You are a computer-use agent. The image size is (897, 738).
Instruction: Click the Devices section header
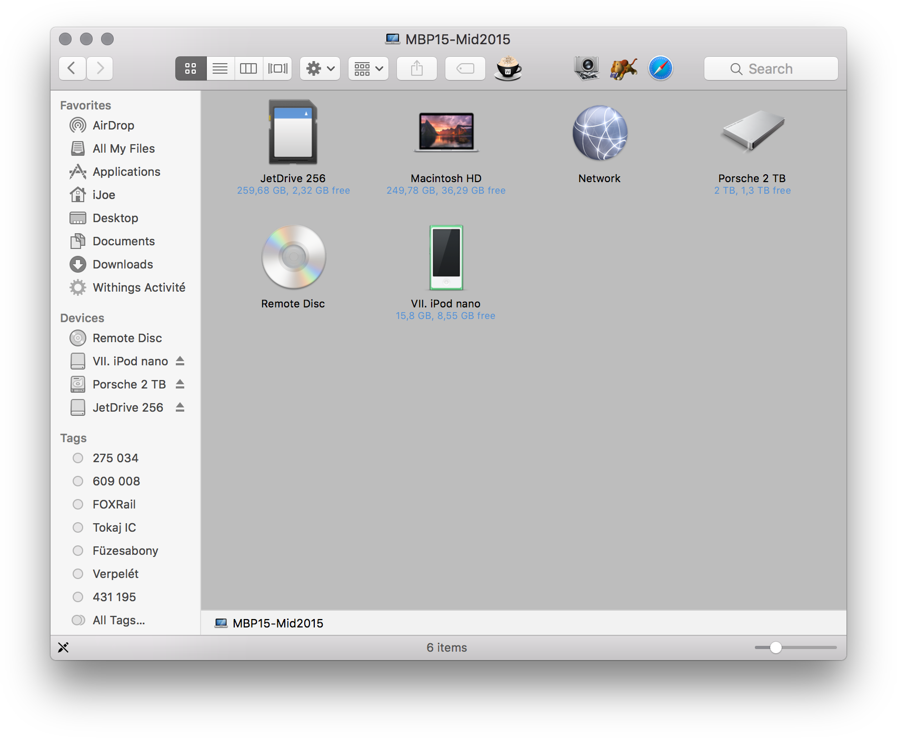82,318
